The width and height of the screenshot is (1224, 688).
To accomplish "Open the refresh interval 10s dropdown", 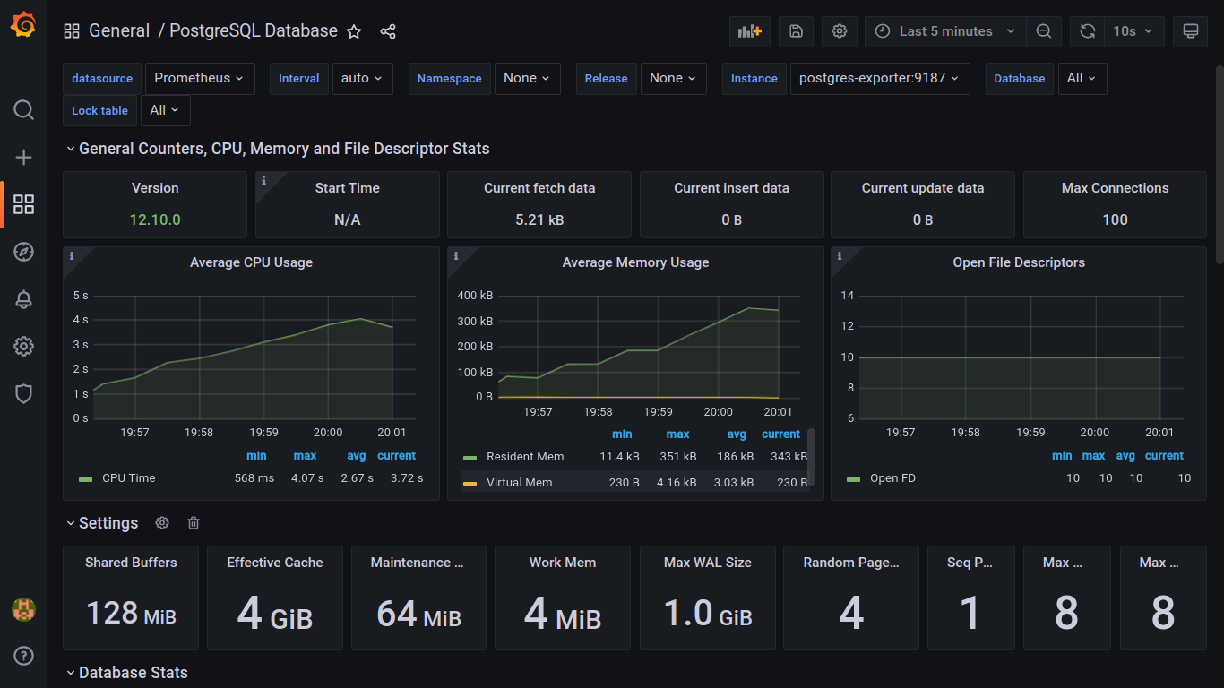I will point(1133,31).
